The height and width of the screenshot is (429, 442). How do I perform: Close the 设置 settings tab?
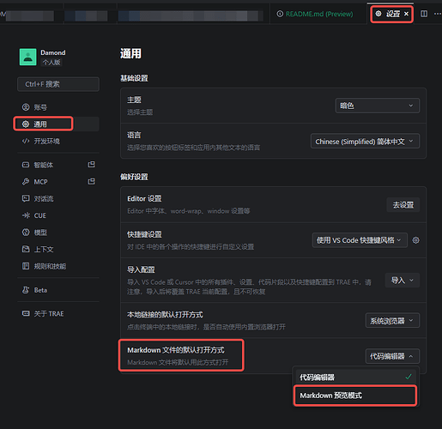[x=406, y=14]
